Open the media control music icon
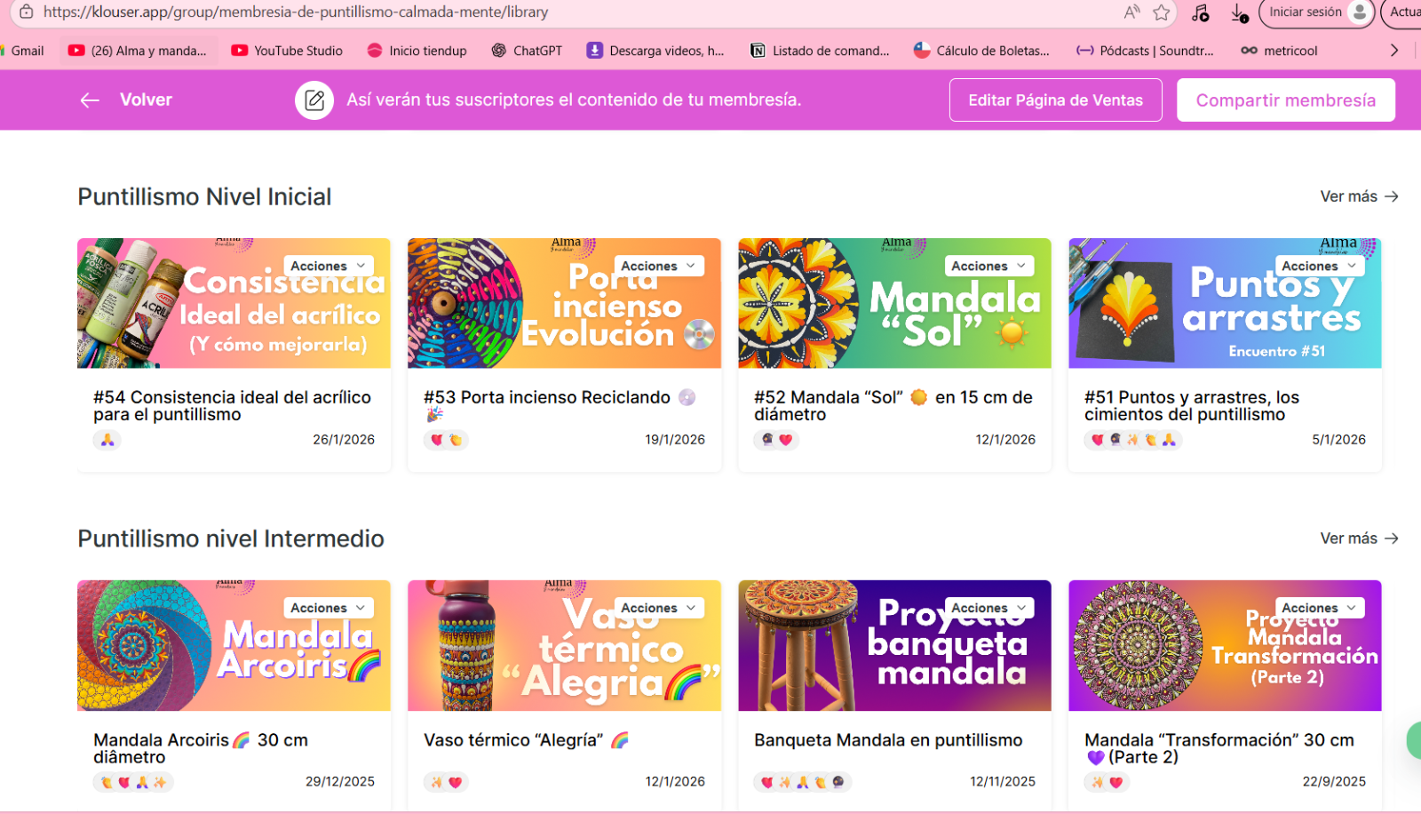 1201,12
